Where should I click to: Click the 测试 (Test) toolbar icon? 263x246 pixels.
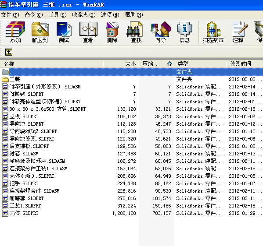[64, 32]
